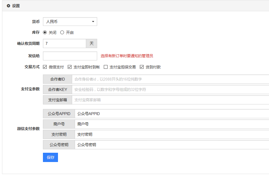Click the 支付密钥 addon label
This screenshot has height=185, width=269.
pos(59,135)
